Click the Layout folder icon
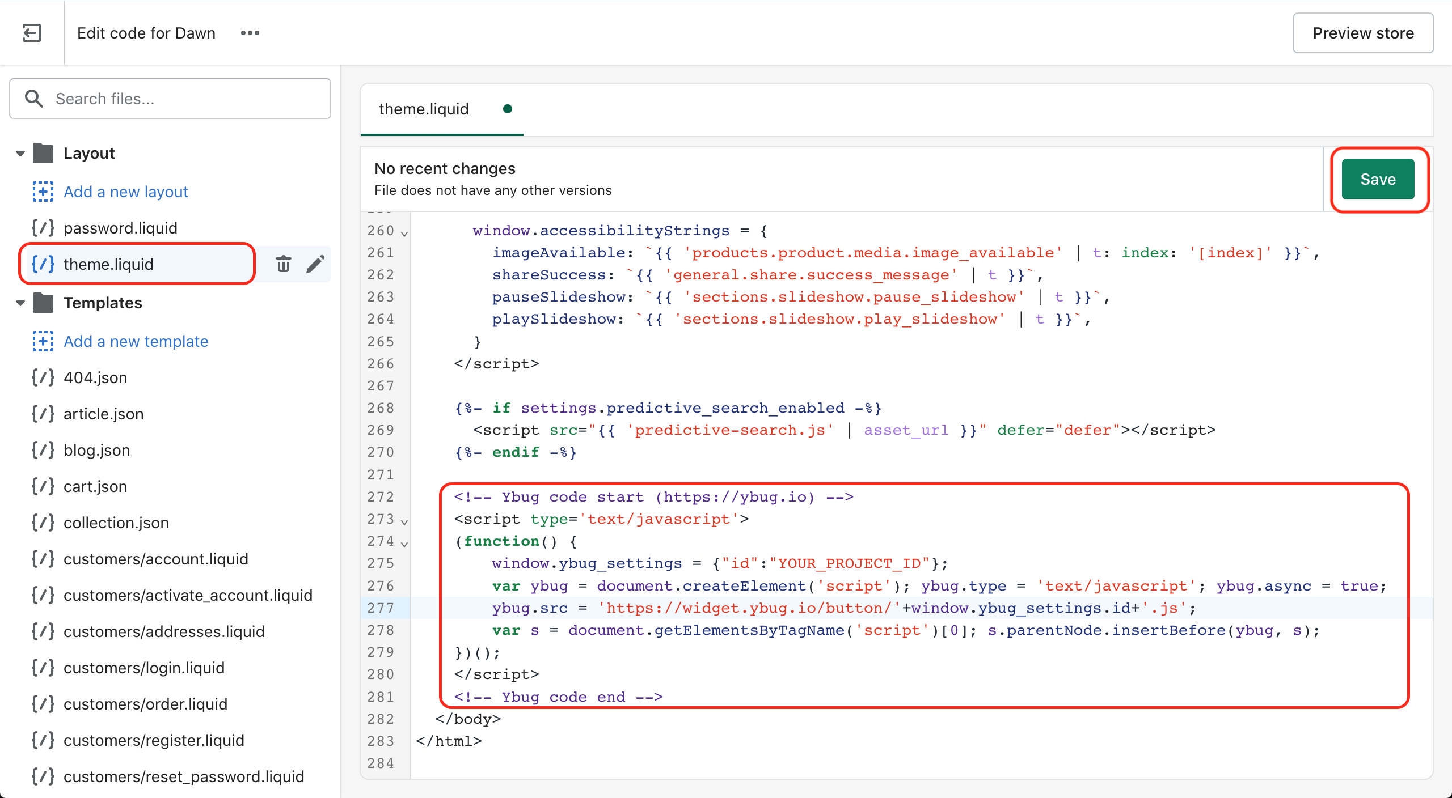This screenshot has height=798, width=1452. pyautogui.click(x=43, y=153)
